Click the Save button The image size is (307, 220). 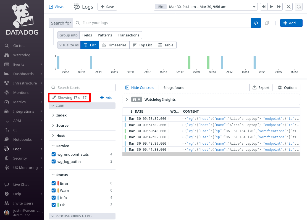point(107,7)
